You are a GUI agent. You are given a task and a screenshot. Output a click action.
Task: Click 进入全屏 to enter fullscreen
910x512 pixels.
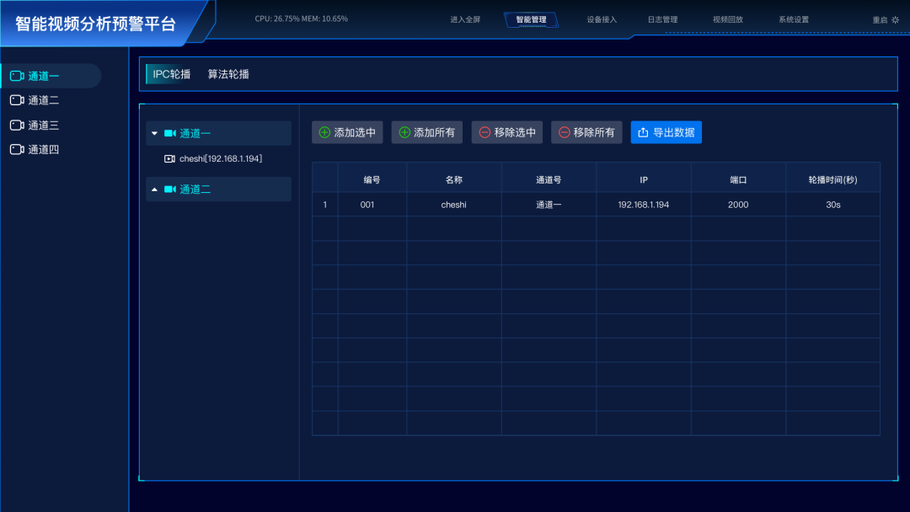coord(465,19)
